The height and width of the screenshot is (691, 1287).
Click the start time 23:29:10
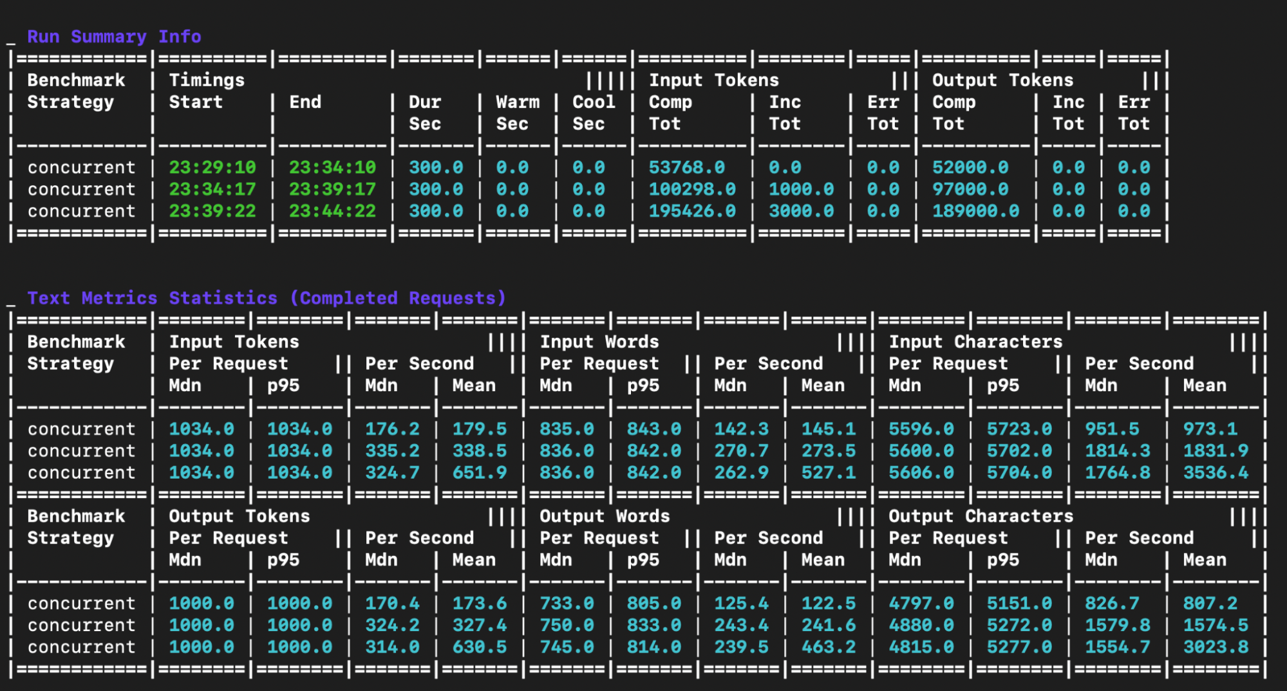(x=212, y=168)
